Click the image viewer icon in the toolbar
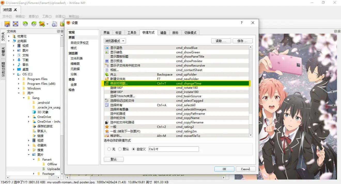This screenshot has height=184, width=341. tap(7, 24)
